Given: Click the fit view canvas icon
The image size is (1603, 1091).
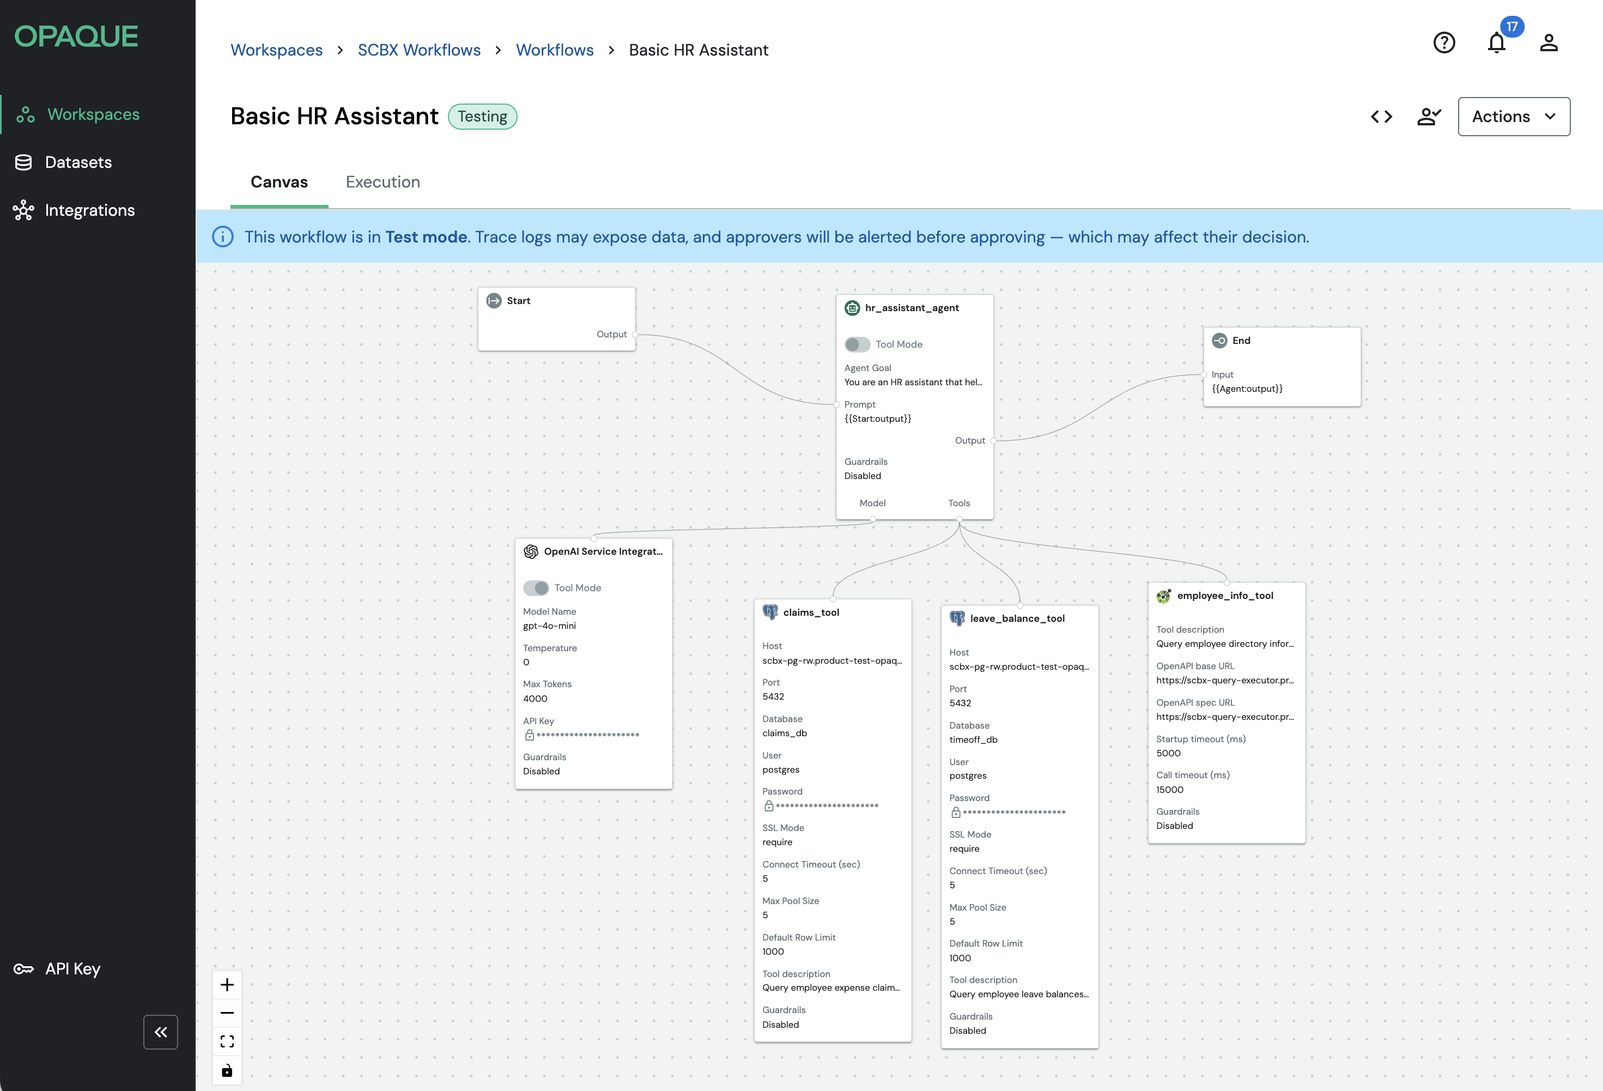Looking at the screenshot, I should (227, 1041).
